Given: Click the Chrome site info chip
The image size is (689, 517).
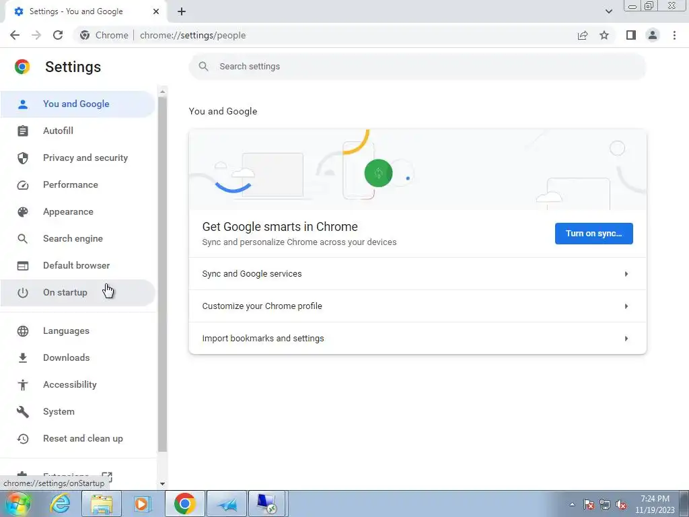Looking at the screenshot, I should [104, 35].
